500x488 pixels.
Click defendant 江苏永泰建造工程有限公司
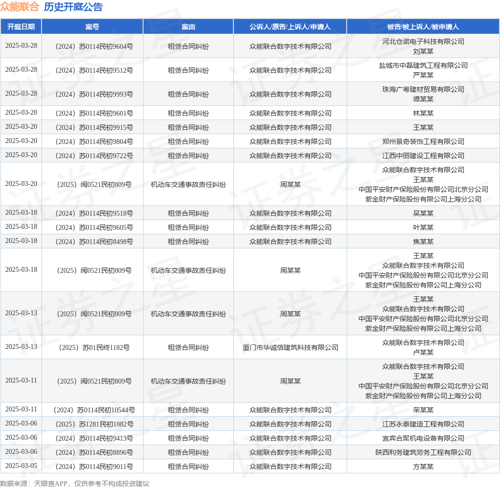(423, 424)
